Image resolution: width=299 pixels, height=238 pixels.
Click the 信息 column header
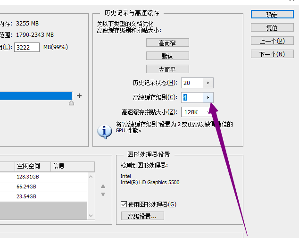click(x=73, y=166)
